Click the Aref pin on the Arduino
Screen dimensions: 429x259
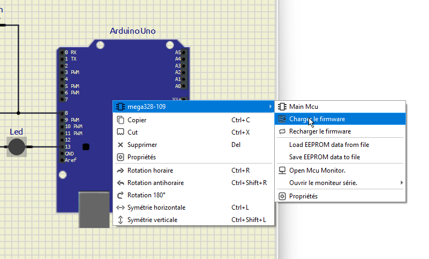pos(62,160)
